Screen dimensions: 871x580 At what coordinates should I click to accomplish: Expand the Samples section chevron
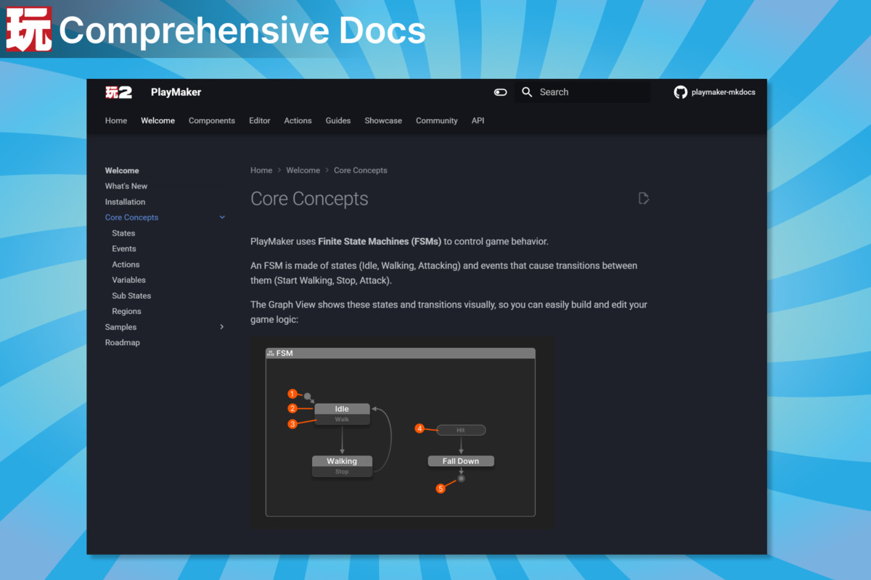pos(222,327)
